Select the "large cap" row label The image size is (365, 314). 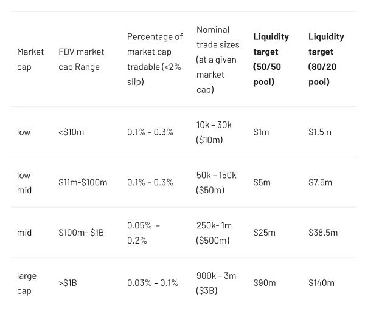(27, 283)
